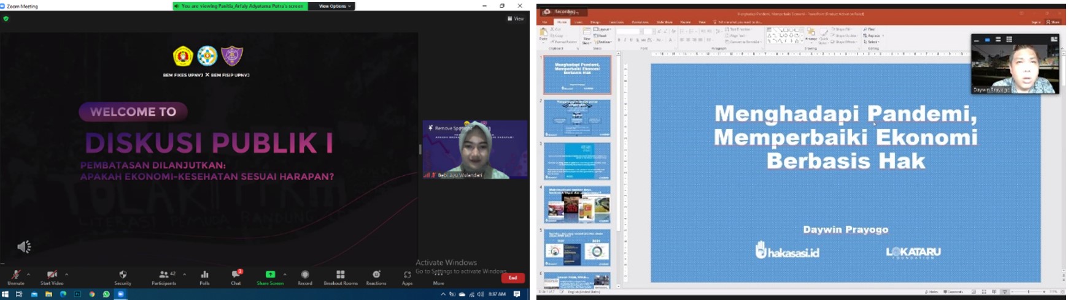
Task: Unmute the microphone in Zoom
Action: [x=16, y=276]
